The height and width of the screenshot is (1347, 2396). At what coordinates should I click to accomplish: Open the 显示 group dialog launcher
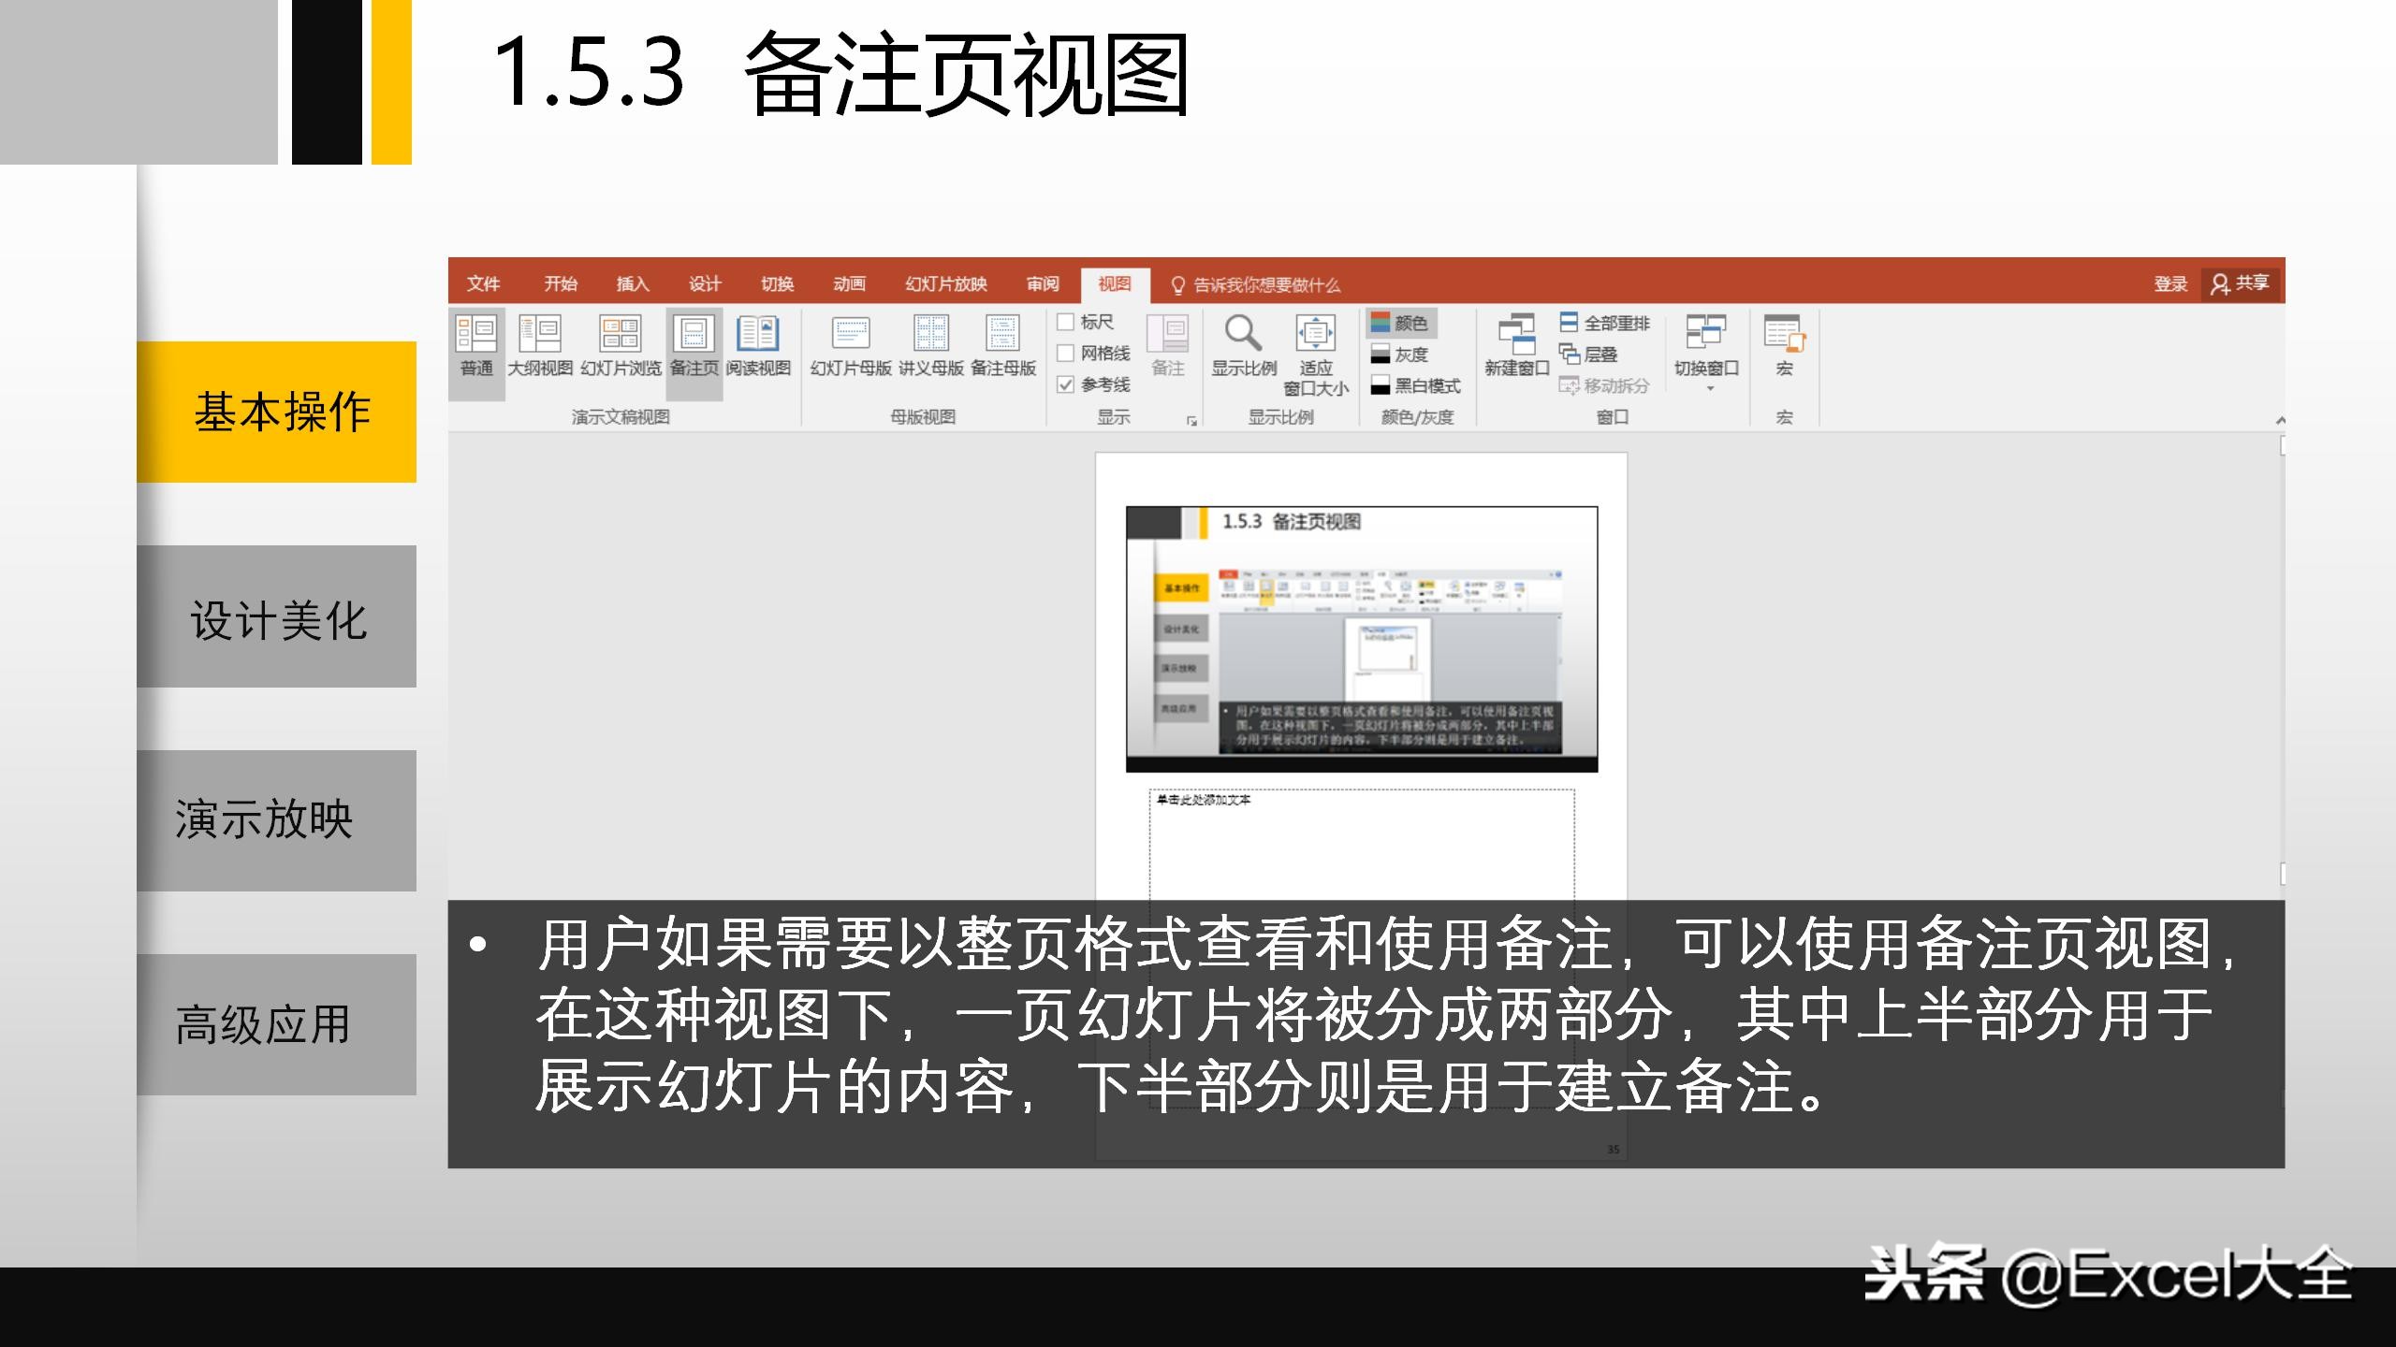click(1192, 423)
